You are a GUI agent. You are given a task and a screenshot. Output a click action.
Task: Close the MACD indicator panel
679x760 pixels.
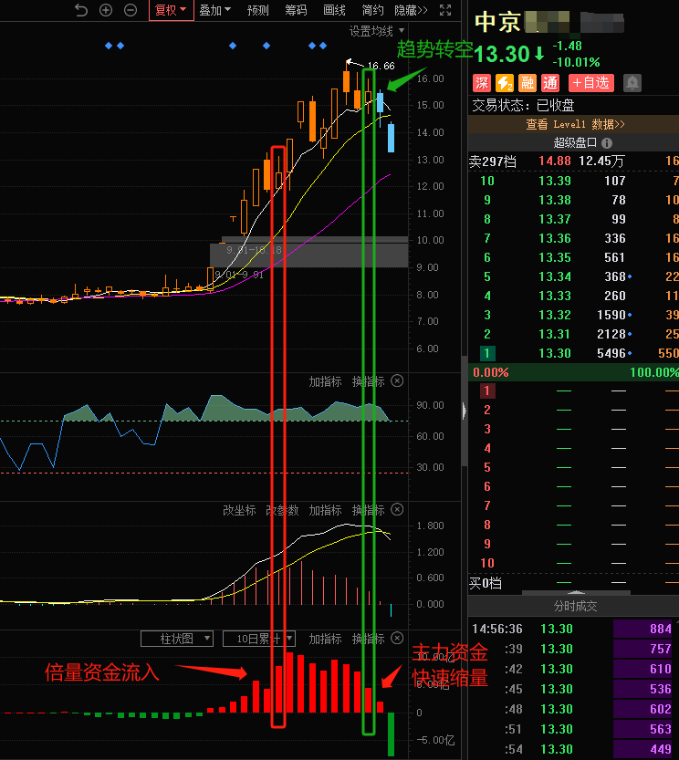pos(397,509)
